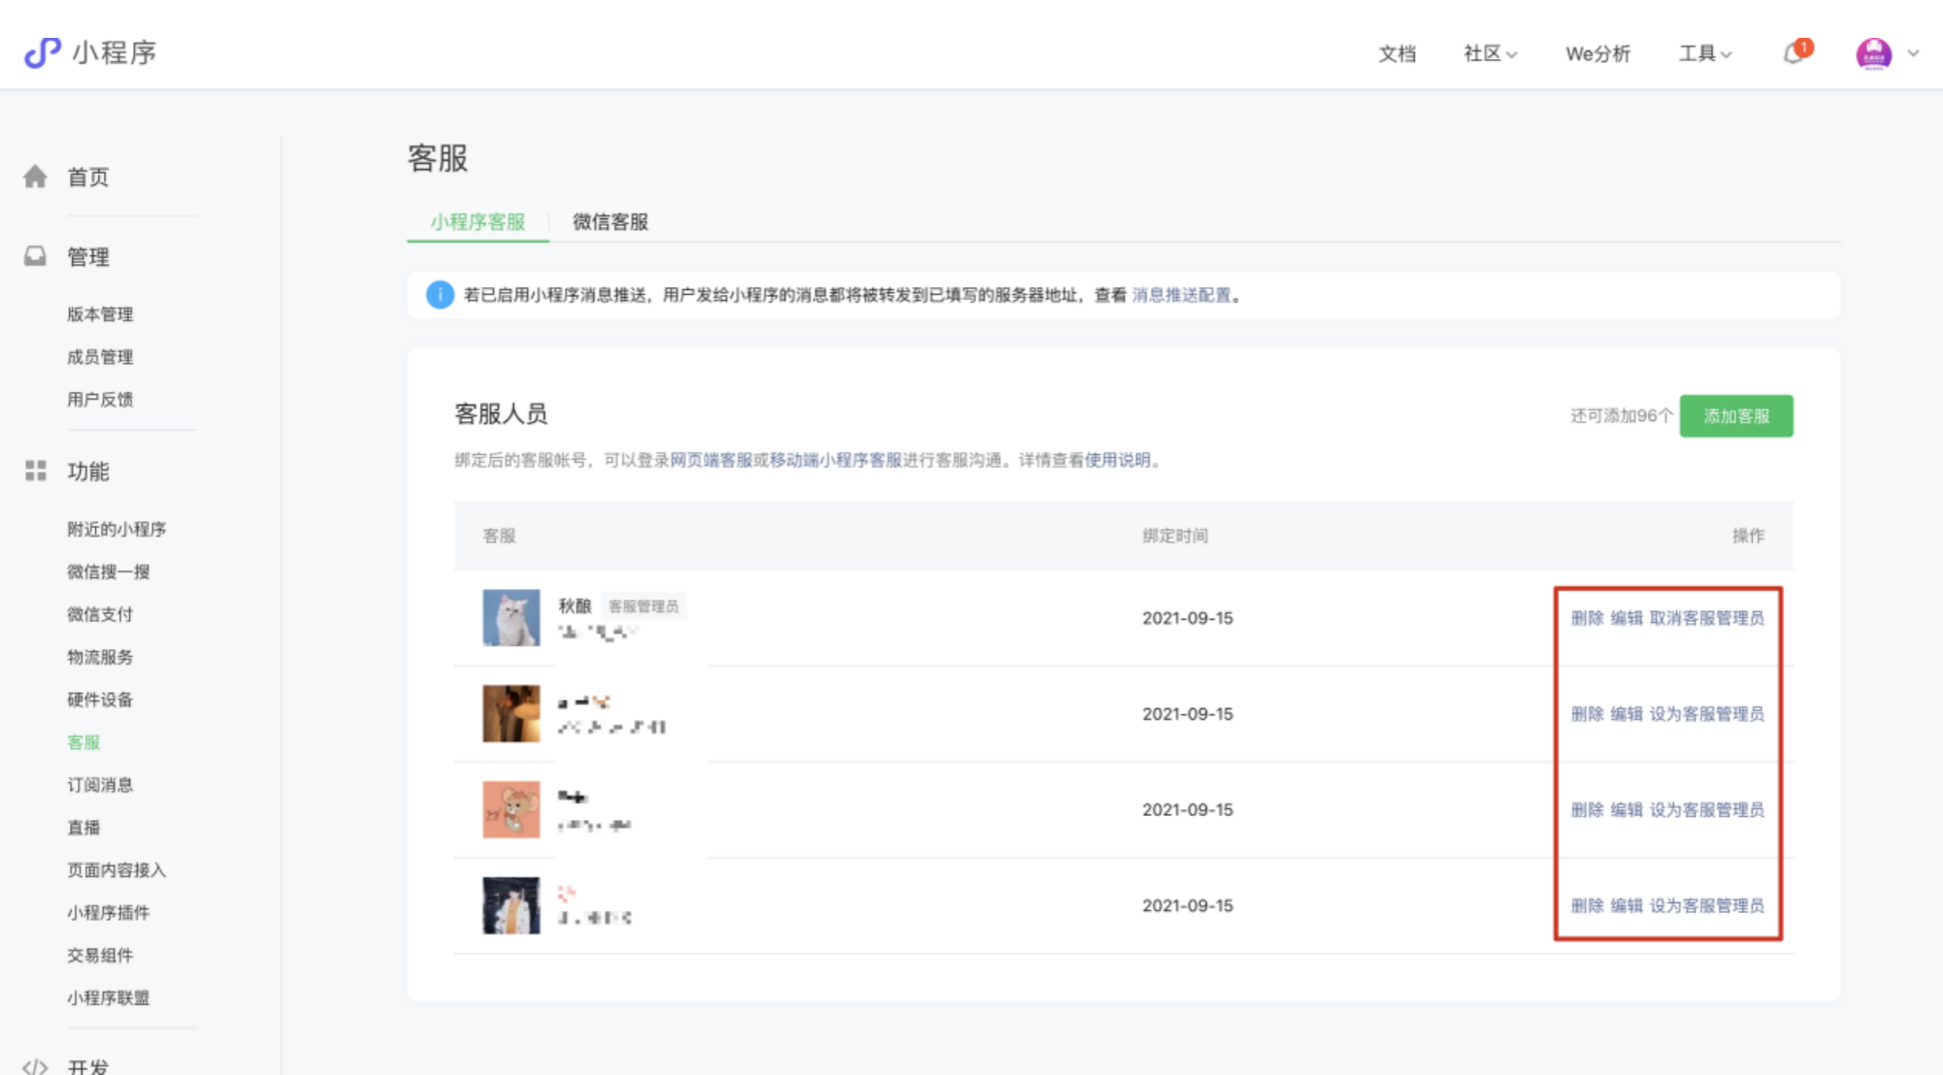The height and width of the screenshot is (1075, 1943).
Task: Click the user avatar in the header
Action: 1873,53
